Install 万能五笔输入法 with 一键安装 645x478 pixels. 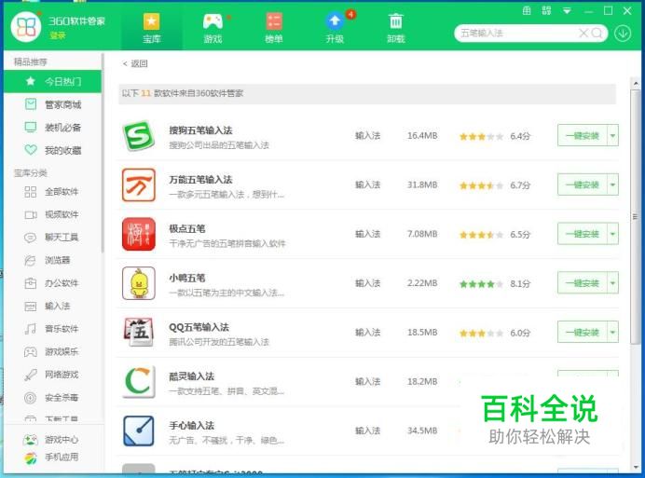click(x=583, y=184)
